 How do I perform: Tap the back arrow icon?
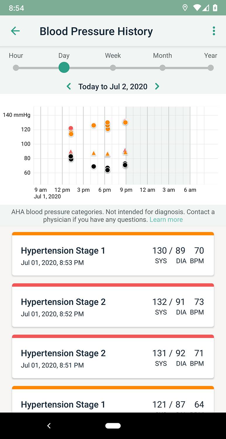click(x=15, y=31)
